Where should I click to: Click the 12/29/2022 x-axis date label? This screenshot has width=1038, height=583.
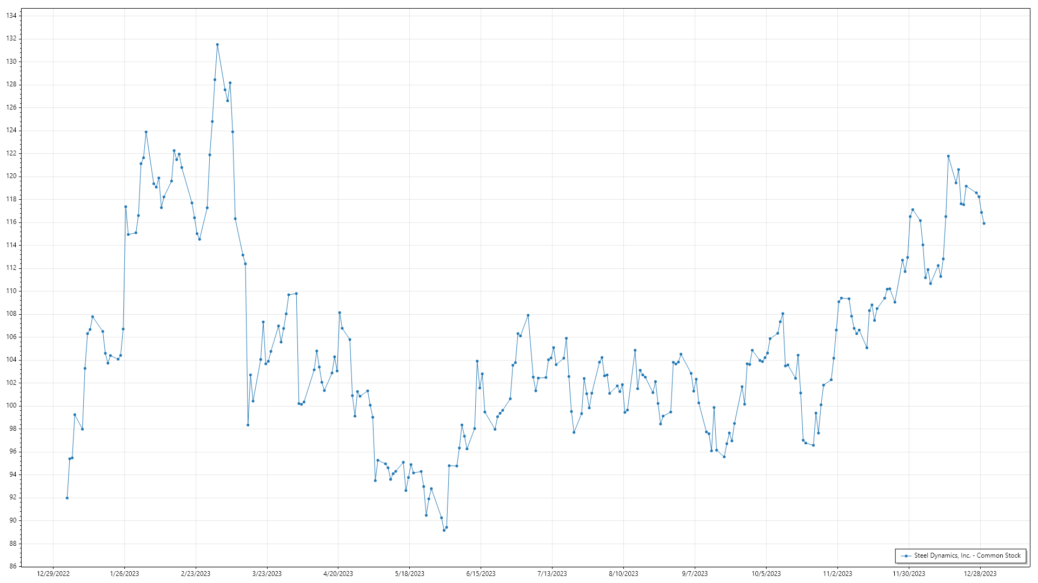click(x=53, y=573)
